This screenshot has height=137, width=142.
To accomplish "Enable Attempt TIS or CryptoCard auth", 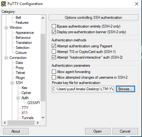I will pyautogui.click(x=54, y=52).
